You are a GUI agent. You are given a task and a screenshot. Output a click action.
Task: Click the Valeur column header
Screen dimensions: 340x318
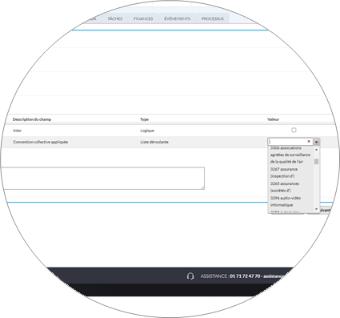click(273, 119)
